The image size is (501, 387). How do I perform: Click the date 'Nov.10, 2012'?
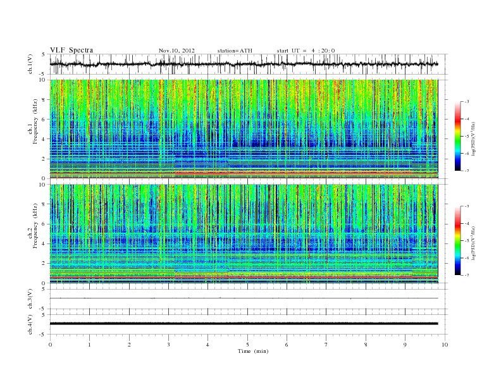tap(176, 51)
